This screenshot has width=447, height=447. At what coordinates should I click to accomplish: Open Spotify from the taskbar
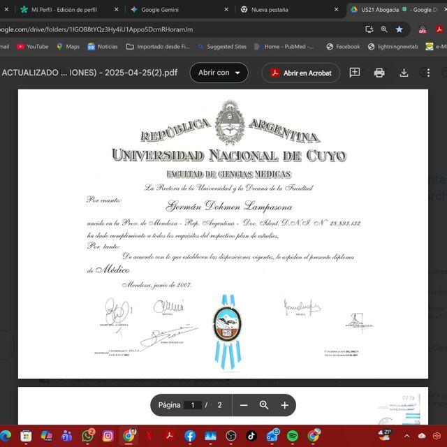pos(293,436)
